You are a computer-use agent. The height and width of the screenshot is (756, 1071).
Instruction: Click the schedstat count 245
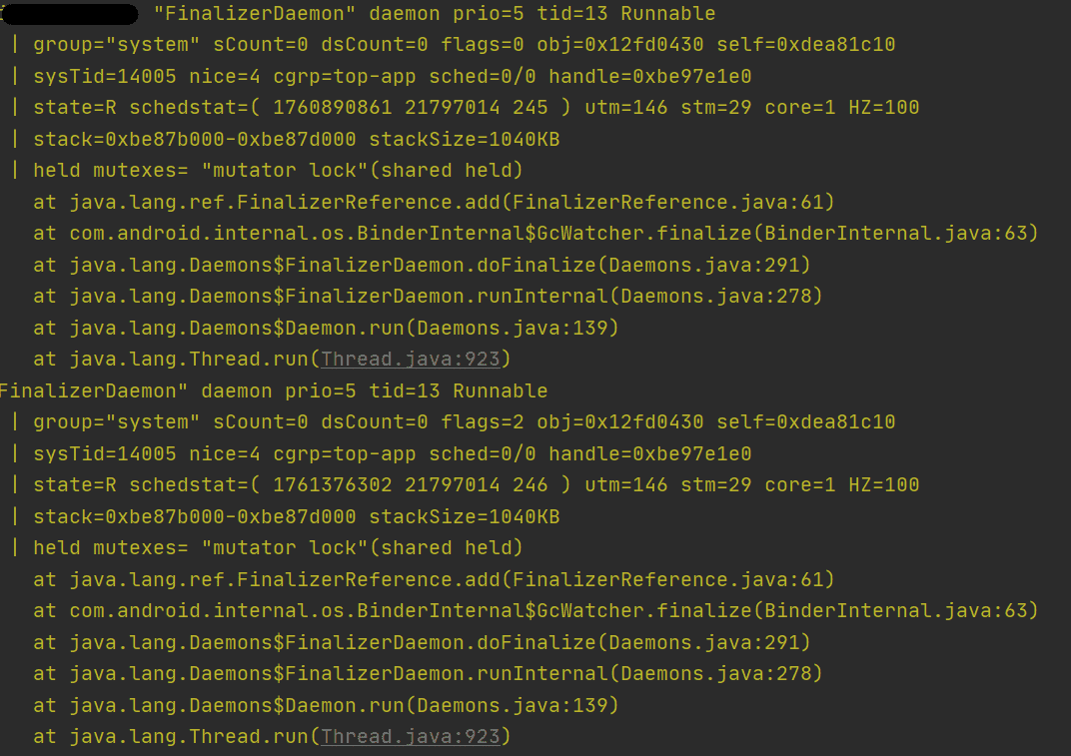[531, 108]
